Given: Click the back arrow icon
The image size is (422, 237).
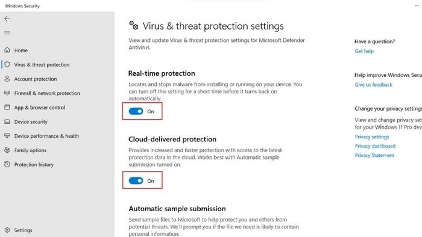Looking at the screenshot, I should (7, 19).
